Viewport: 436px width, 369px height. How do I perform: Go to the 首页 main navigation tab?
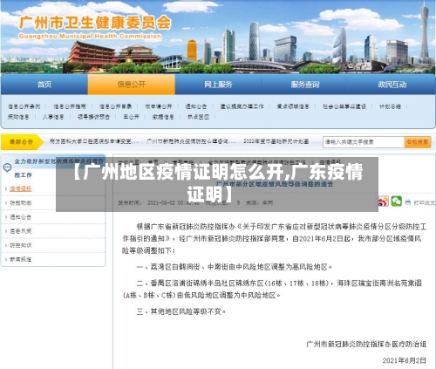[44, 85]
